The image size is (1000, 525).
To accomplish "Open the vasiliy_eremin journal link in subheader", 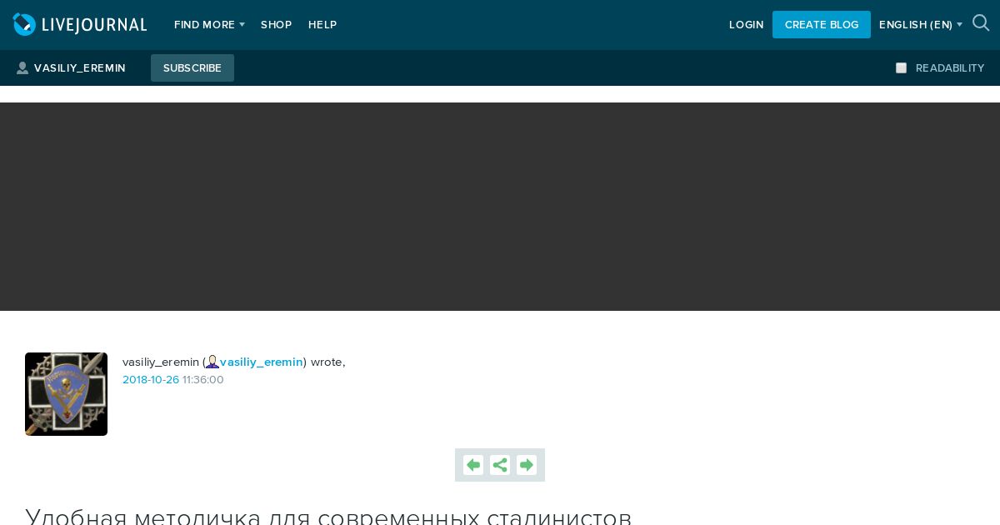I will [x=80, y=68].
